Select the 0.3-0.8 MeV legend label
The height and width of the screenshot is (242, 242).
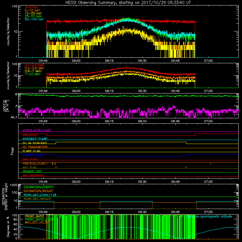point(34,68)
